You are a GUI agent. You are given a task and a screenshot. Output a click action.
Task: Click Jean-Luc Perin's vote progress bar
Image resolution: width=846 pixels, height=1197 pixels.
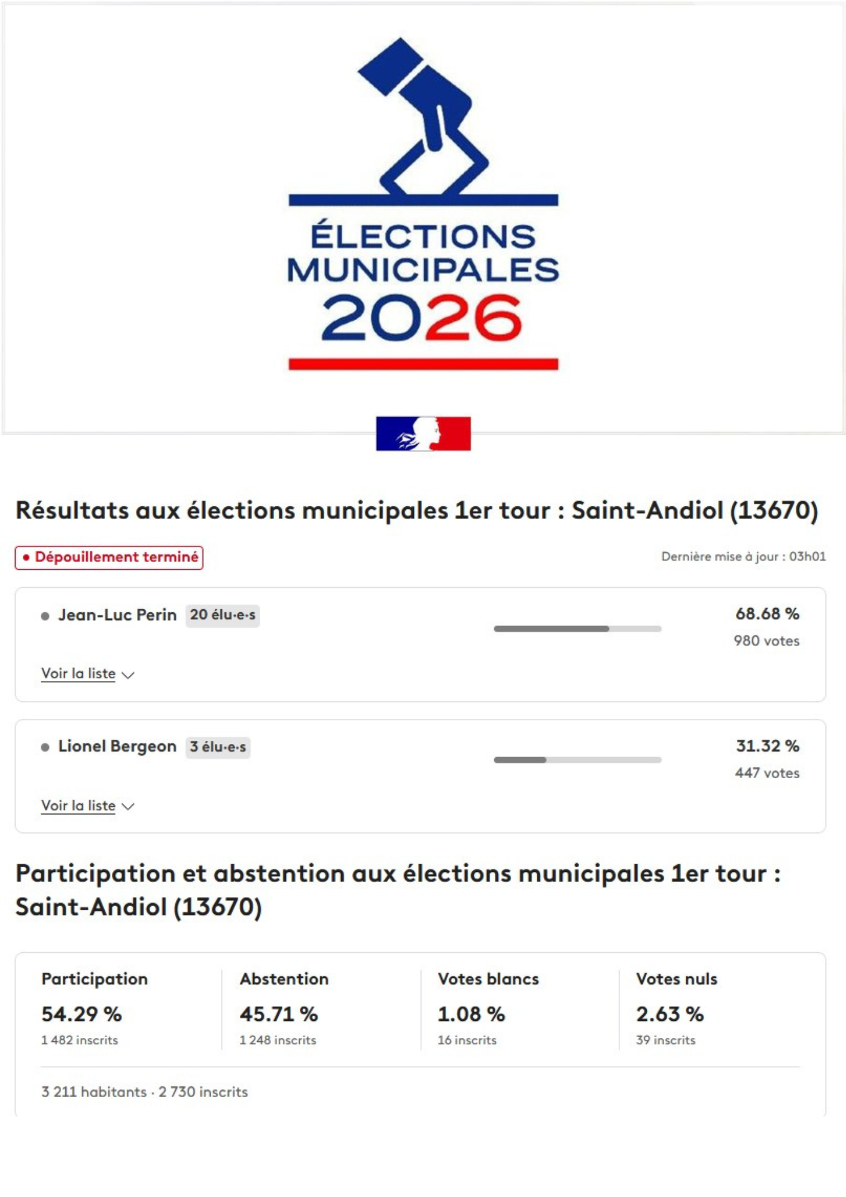577,628
